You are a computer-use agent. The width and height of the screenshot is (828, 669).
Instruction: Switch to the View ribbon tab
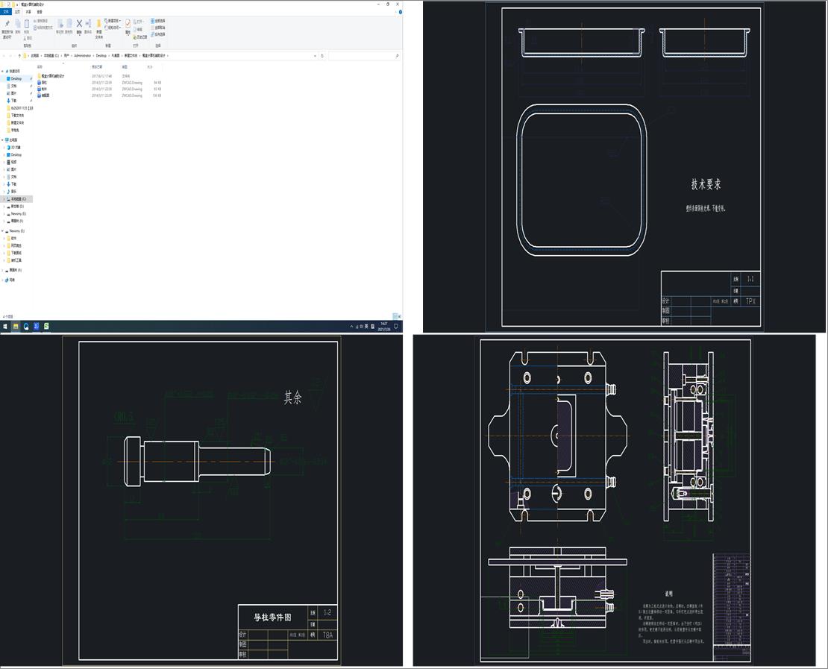[40, 12]
